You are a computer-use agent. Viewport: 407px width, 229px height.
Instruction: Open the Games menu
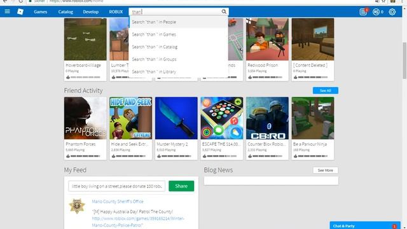(x=41, y=11)
